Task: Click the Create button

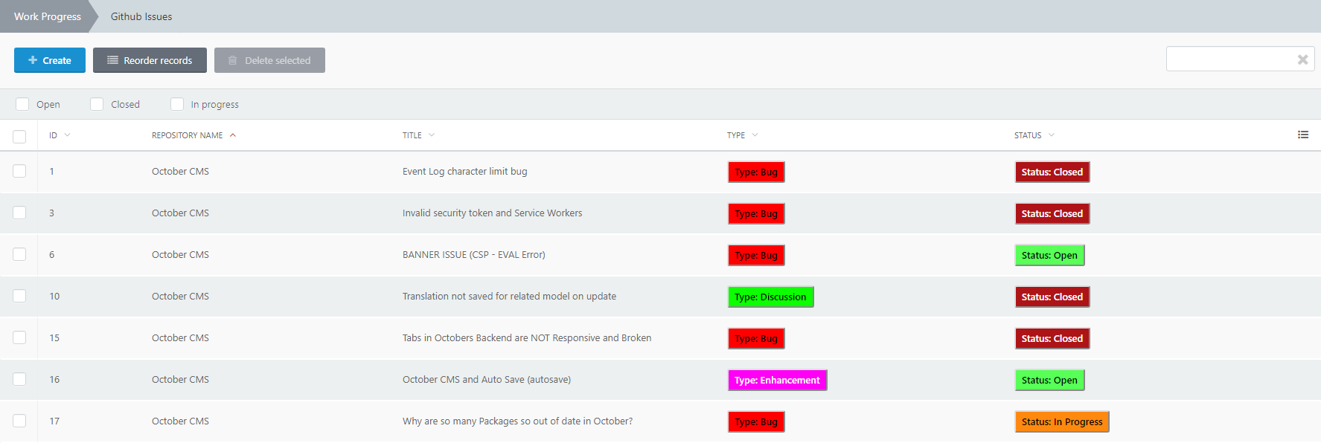Action: pyautogui.click(x=50, y=60)
